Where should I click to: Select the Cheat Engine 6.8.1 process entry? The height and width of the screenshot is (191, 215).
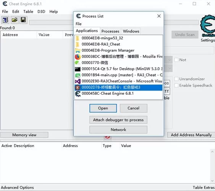click(x=119, y=94)
